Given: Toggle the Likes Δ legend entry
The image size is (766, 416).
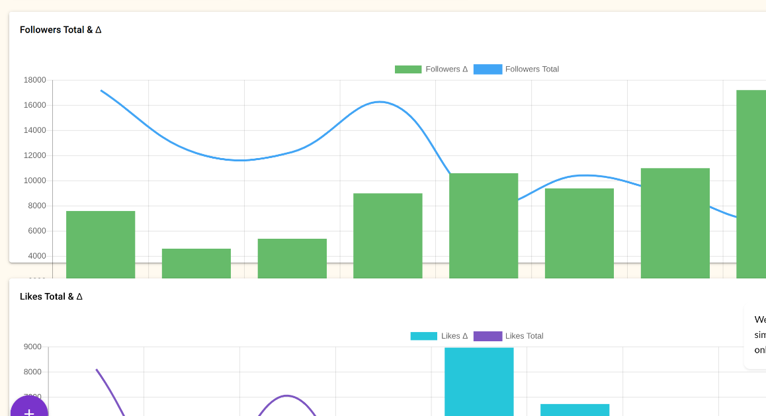Looking at the screenshot, I should 439,336.
